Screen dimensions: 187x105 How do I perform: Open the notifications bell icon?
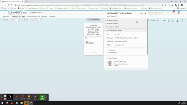pyautogui.click(x=168, y=12)
